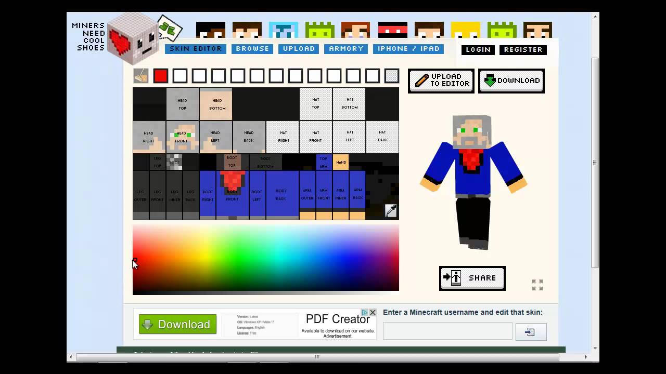
Task: Select the Leg Inner skin region
Action: point(174,195)
